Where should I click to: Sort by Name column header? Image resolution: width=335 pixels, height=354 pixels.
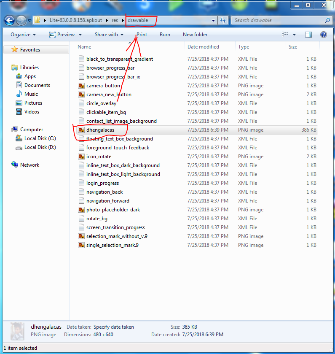(84, 47)
